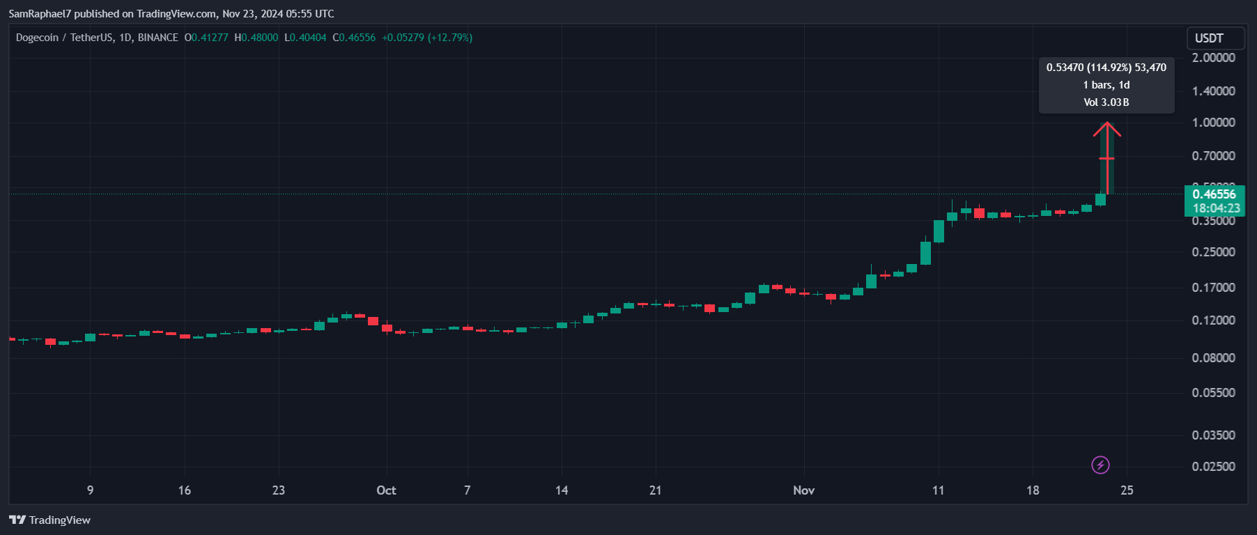Click the '21' date axis label

coord(655,490)
